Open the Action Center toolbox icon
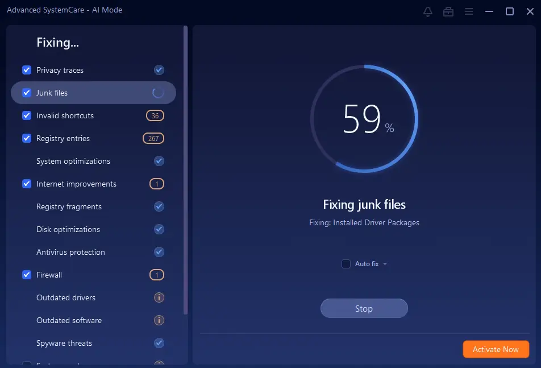The width and height of the screenshot is (541, 368). click(x=448, y=11)
